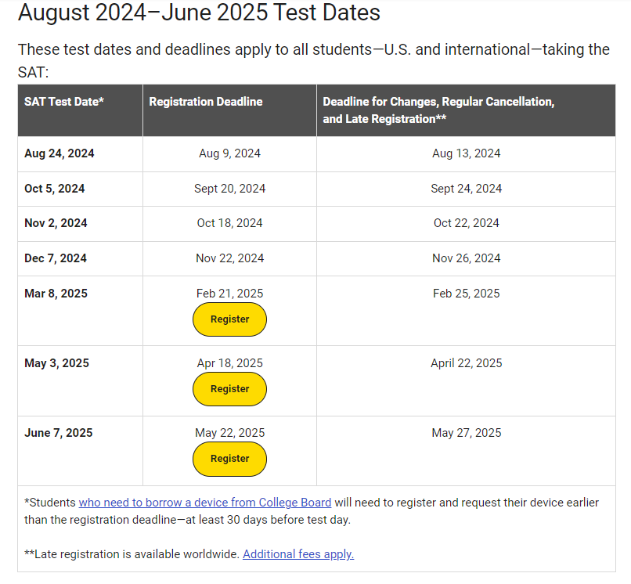Click the April 22, 2025 changes deadline

click(x=466, y=363)
